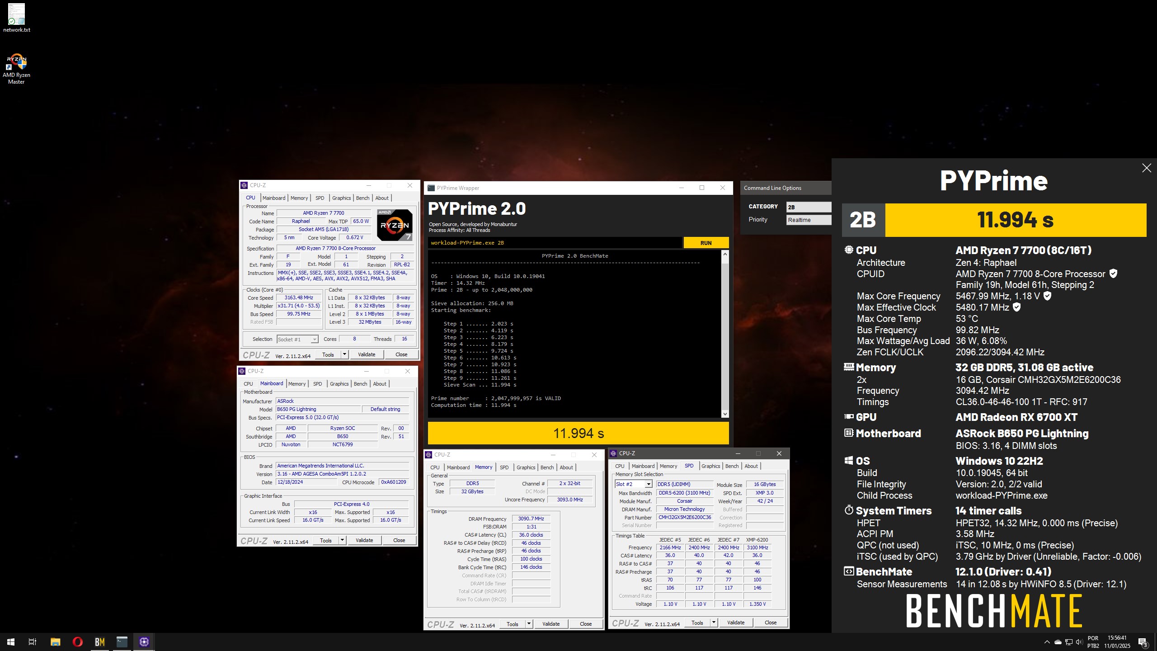This screenshot has width=1157, height=651.
Task: Click Windows OS icon in BenchMate panel
Action: tap(849, 460)
